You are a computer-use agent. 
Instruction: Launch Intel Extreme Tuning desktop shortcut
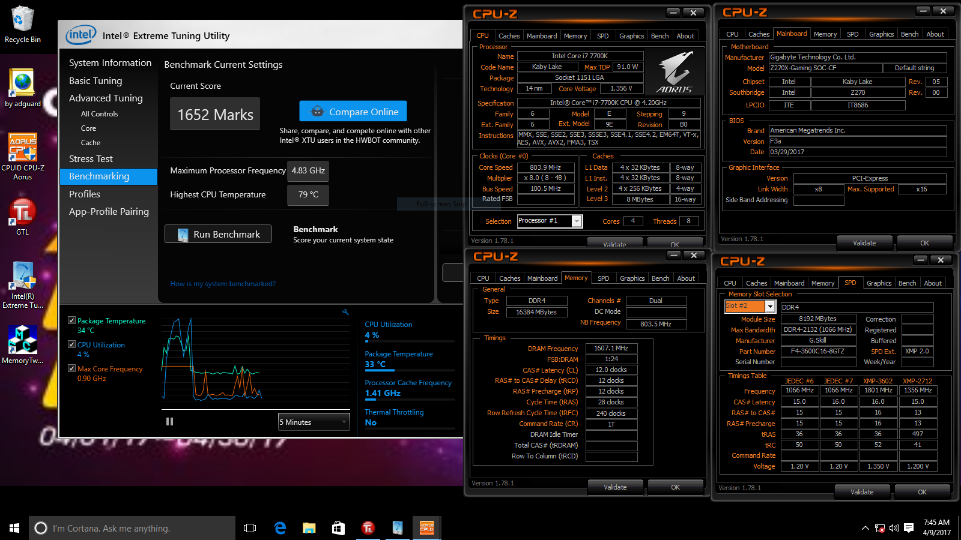22,285
